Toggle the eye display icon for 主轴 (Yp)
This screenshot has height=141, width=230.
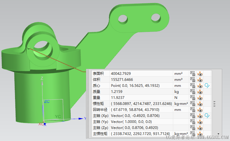[x=200, y=122]
